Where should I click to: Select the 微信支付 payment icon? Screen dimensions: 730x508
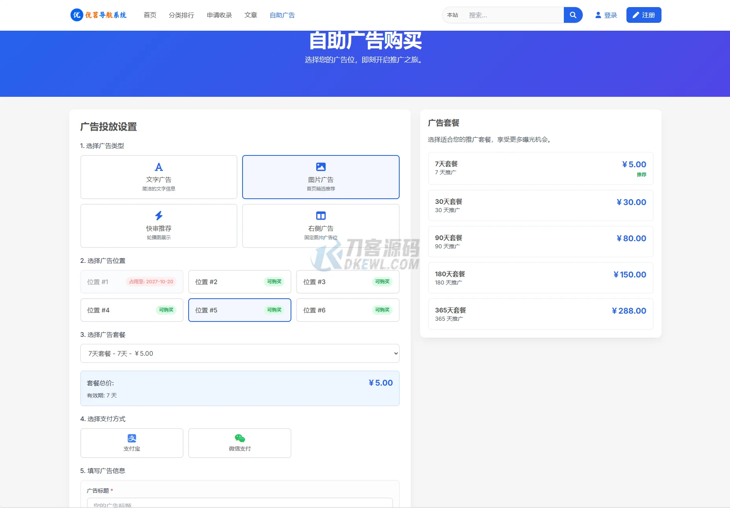point(239,438)
